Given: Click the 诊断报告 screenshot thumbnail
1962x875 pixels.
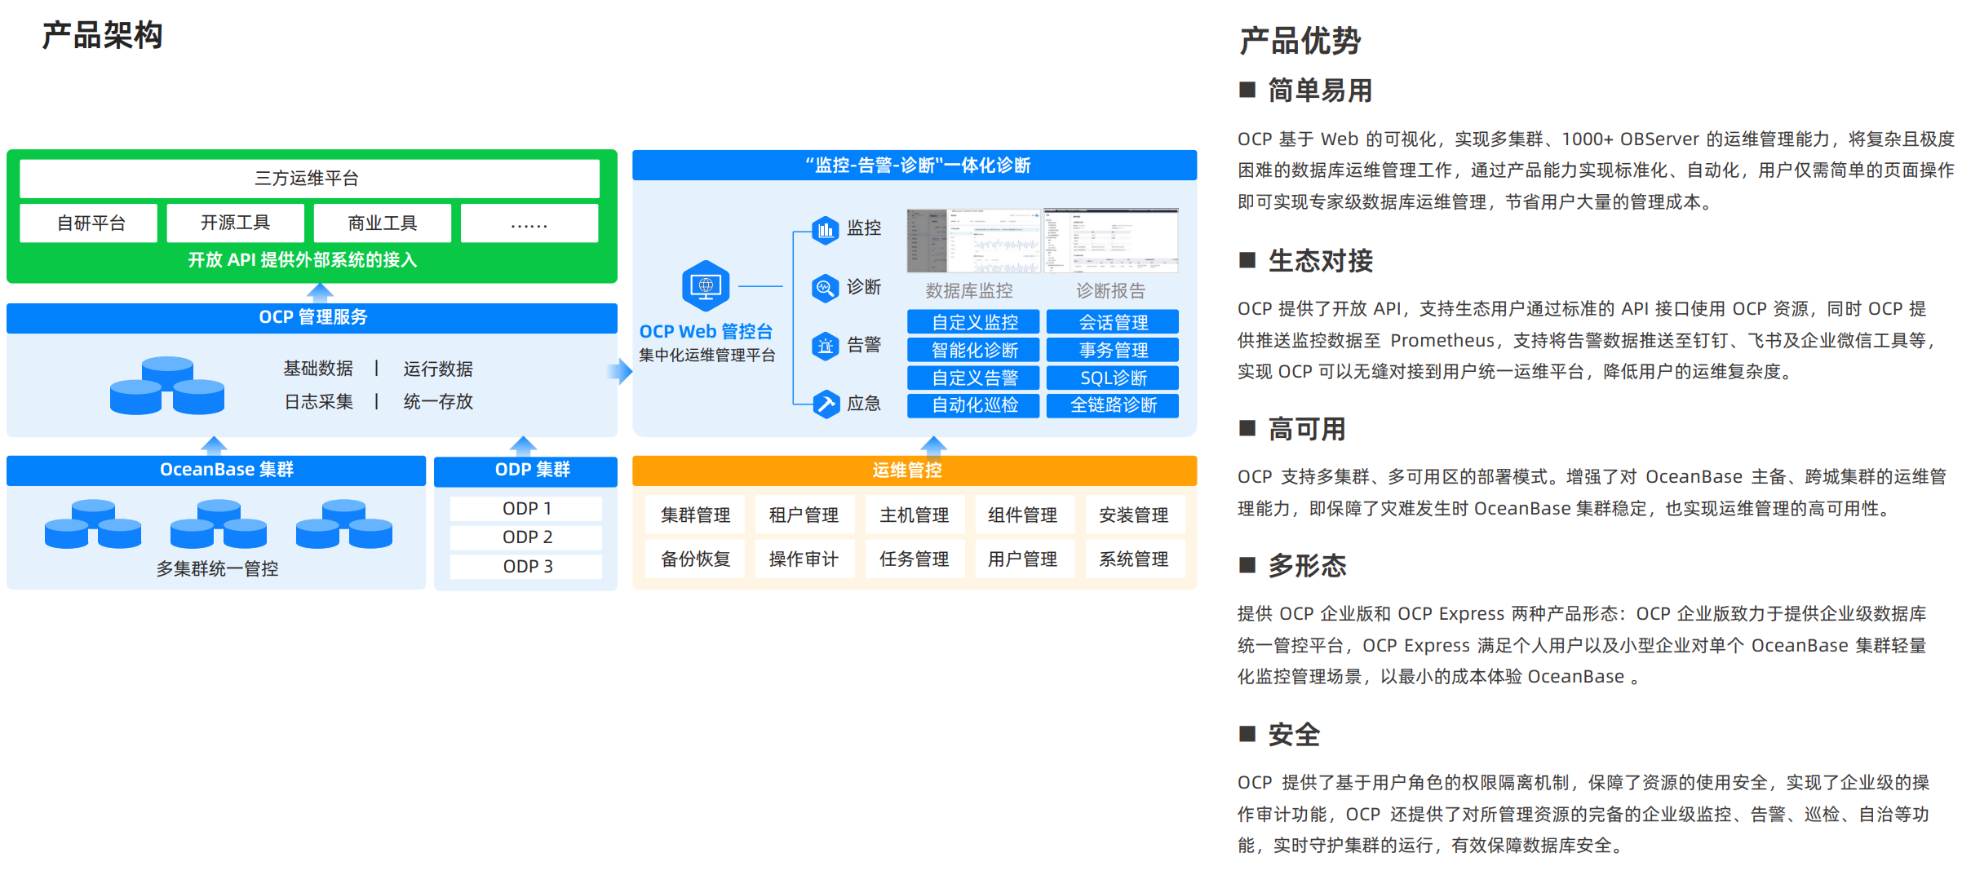Looking at the screenshot, I should pyautogui.click(x=1111, y=241).
